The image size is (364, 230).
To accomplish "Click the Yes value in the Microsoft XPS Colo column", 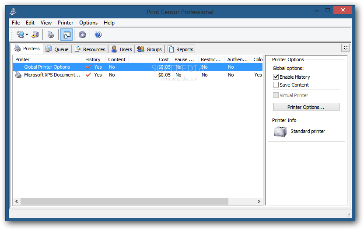I will [258, 75].
